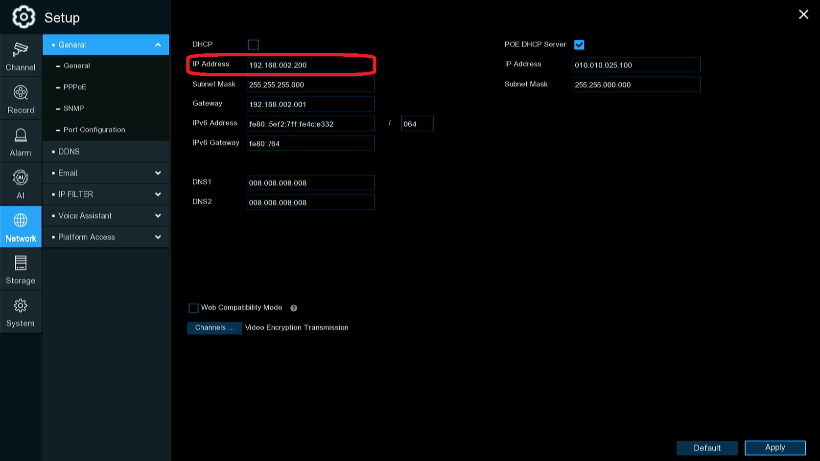Open the Storage settings section
Image resolution: width=820 pixels, height=461 pixels.
21,269
